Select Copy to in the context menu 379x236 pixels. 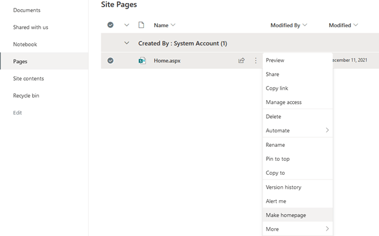click(298, 173)
